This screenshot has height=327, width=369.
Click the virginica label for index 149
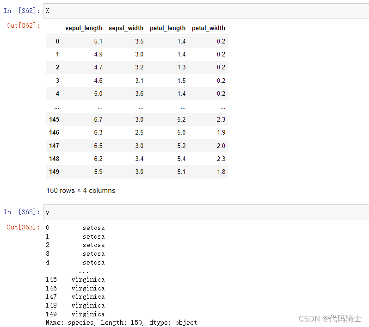click(x=88, y=315)
